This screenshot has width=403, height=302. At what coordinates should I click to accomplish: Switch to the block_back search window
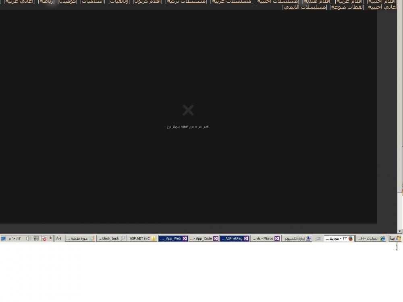click(111, 238)
